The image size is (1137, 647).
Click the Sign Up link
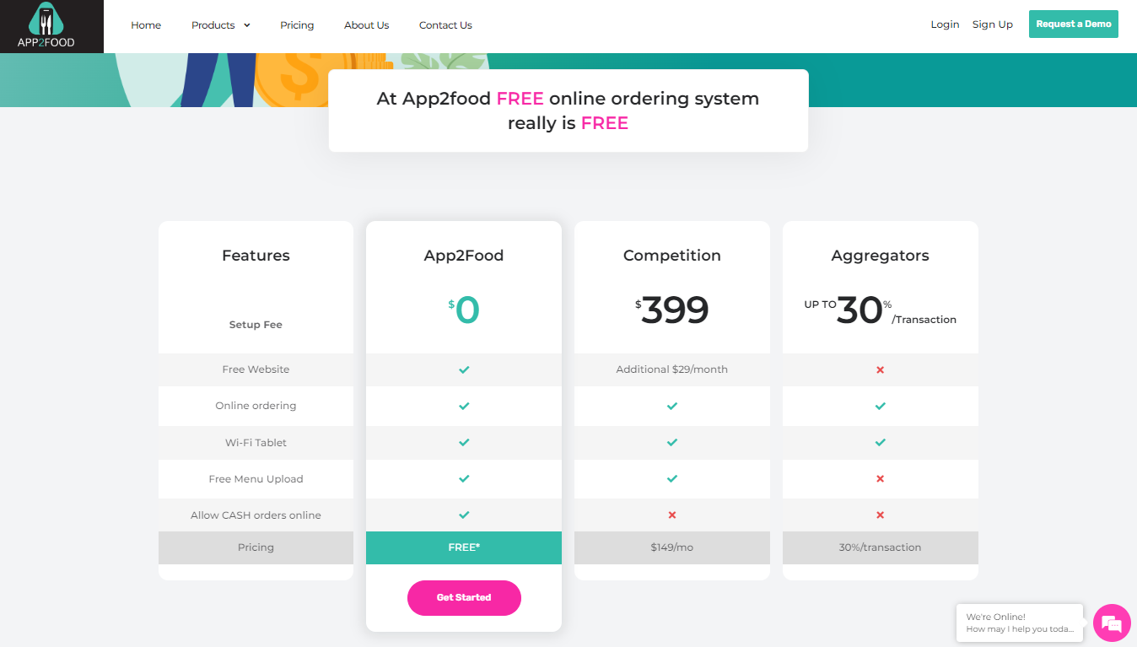(x=993, y=24)
